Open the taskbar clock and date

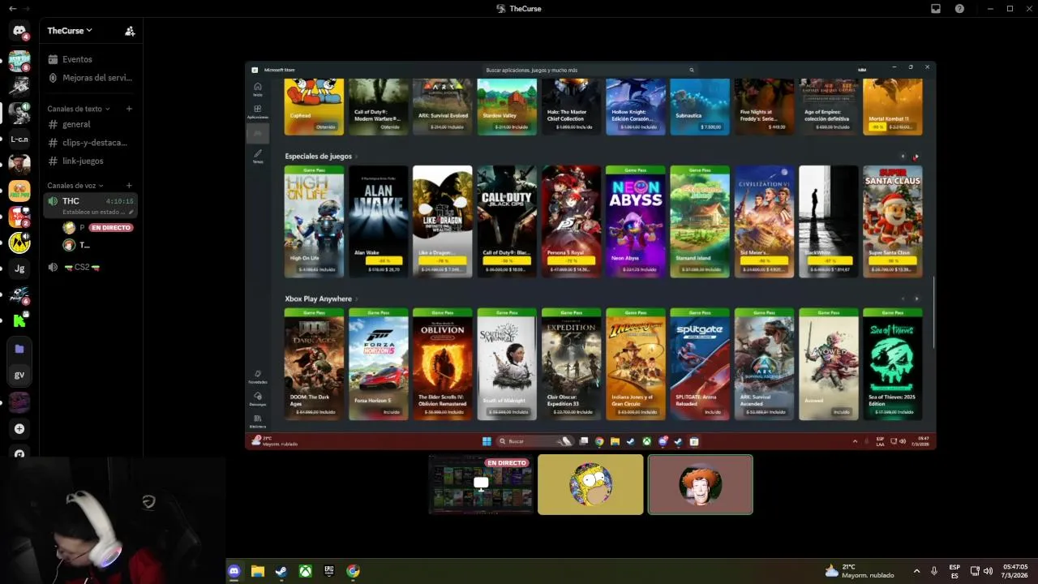tap(1015, 571)
